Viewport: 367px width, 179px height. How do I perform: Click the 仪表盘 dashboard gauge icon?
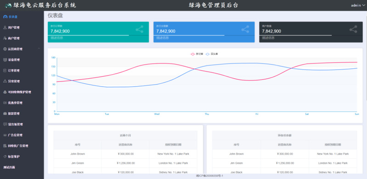click(x=6, y=17)
